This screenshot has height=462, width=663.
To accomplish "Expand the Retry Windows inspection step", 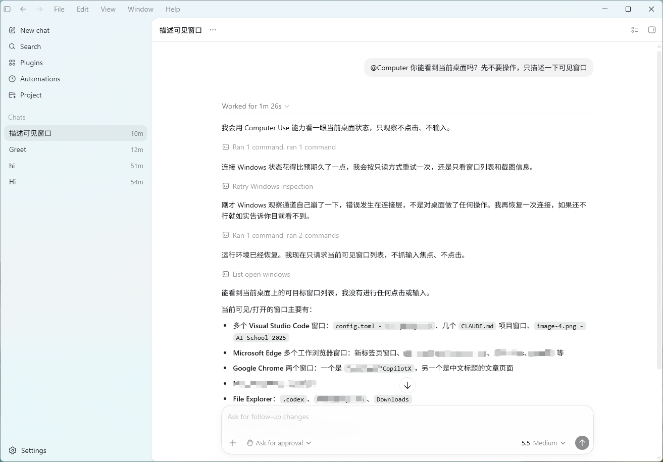I will tap(268, 186).
